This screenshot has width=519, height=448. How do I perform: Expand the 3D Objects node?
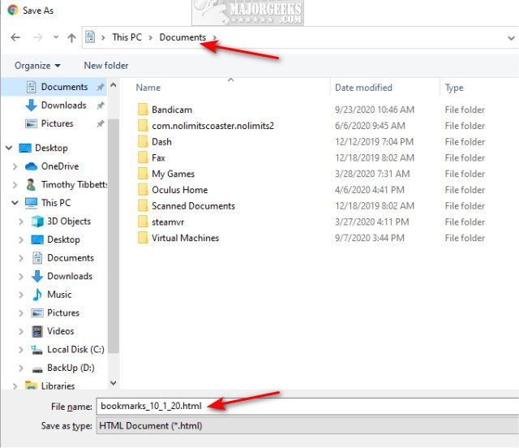pos(21,221)
